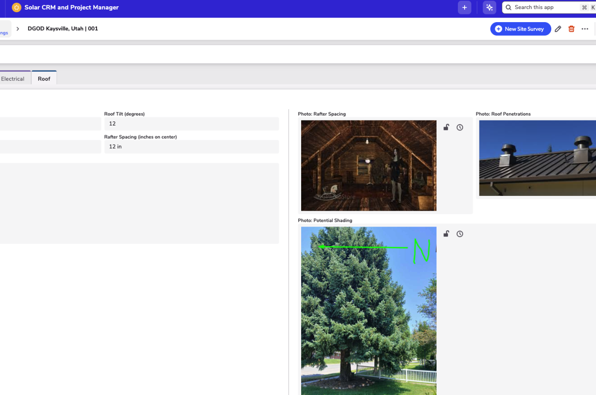
Task: View history clock for Potential Shading photo
Action: click(460, 234)
